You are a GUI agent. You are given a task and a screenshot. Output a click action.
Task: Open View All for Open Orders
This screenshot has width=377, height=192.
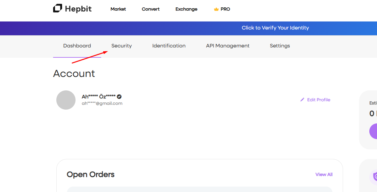[324, 174]
